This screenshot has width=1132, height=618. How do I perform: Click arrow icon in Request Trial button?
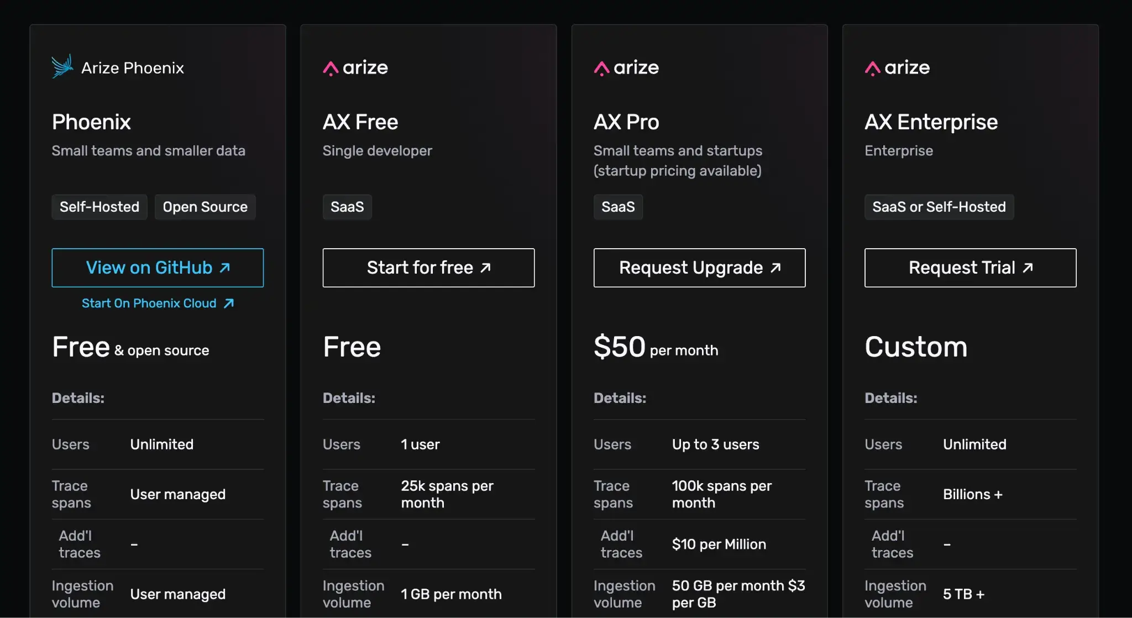point(1028,268)
